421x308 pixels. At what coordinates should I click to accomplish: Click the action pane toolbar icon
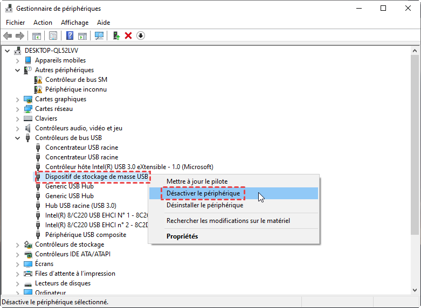pyautogui.click(x=82, y=36)
